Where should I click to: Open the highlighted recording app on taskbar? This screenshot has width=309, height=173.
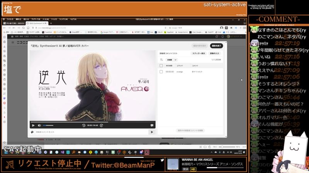click(147, 152)
